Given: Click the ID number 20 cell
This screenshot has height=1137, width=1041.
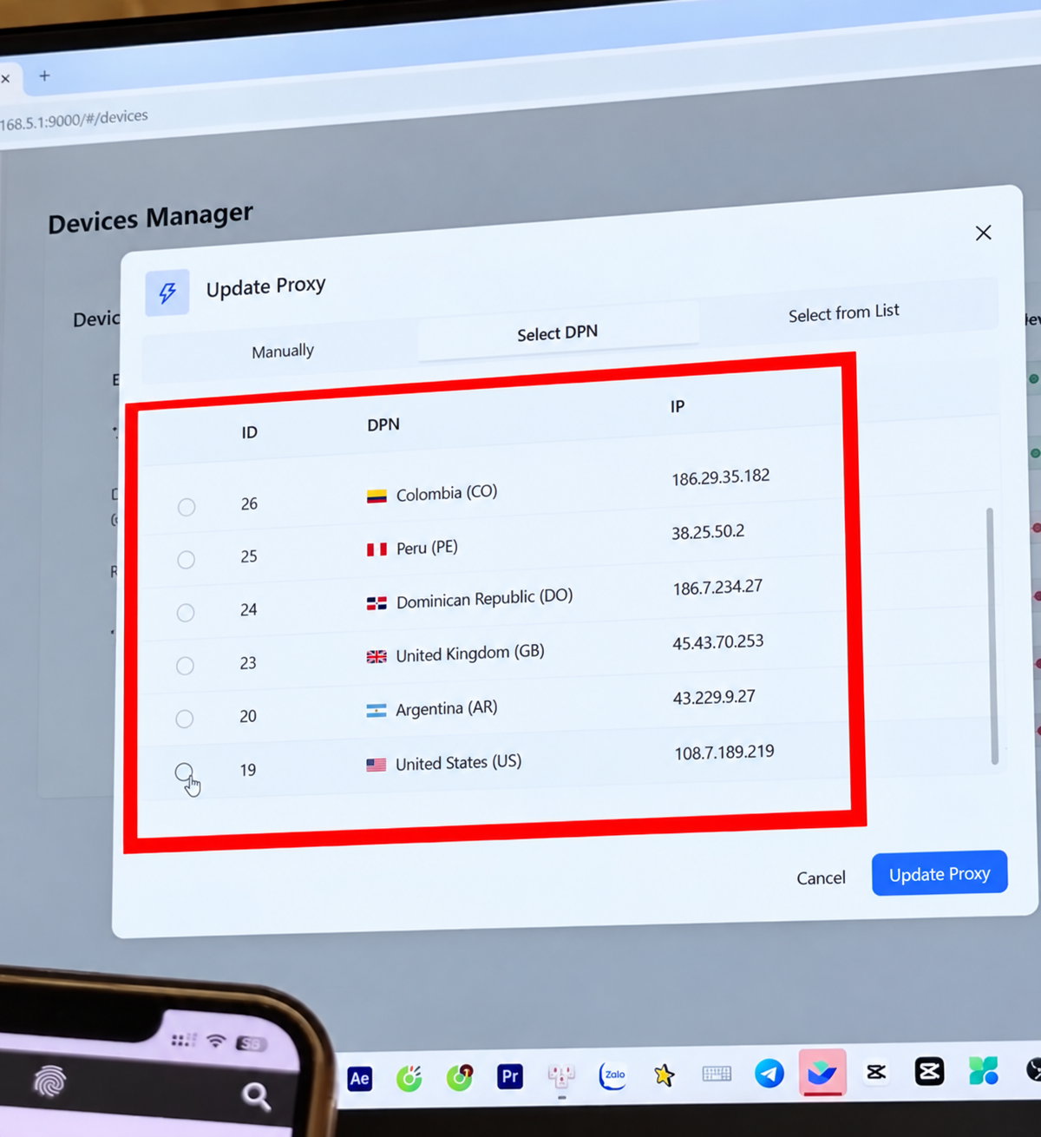Looking at the screenshot, I should tap(248, 716).
